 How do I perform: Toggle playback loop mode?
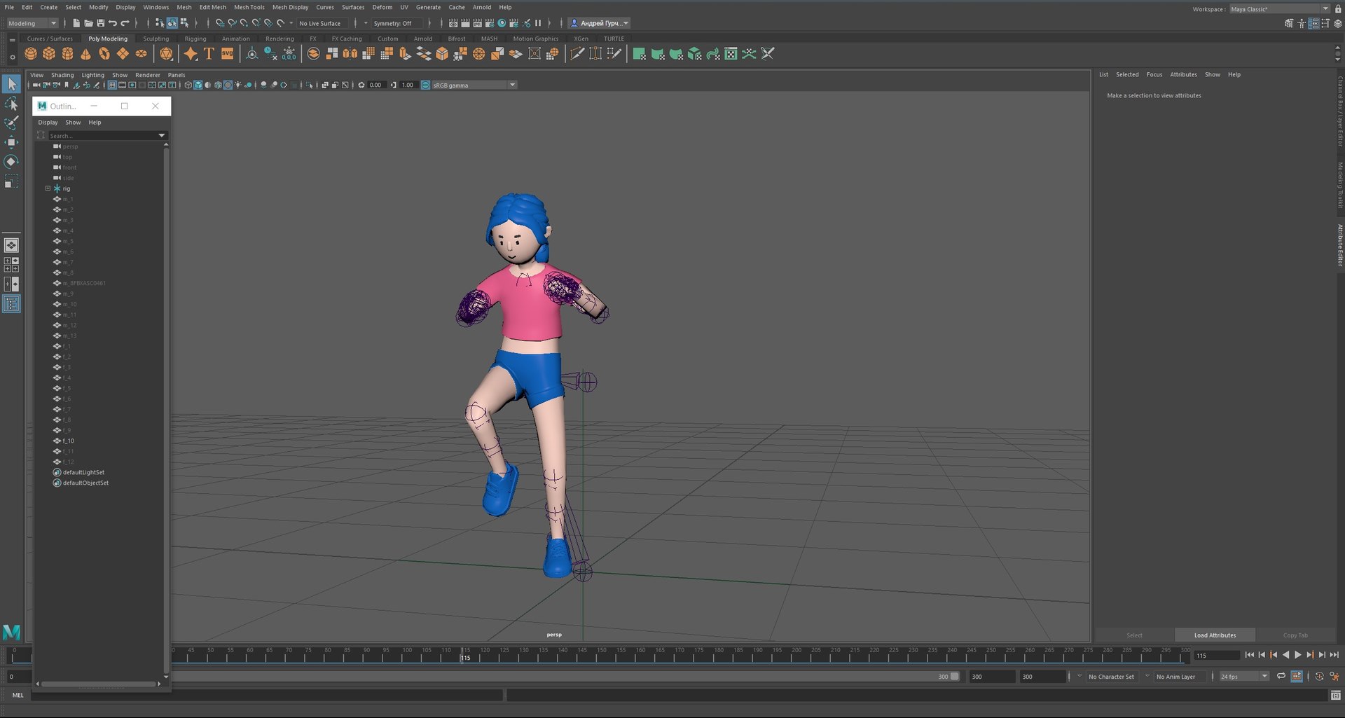coord(1281,677)
